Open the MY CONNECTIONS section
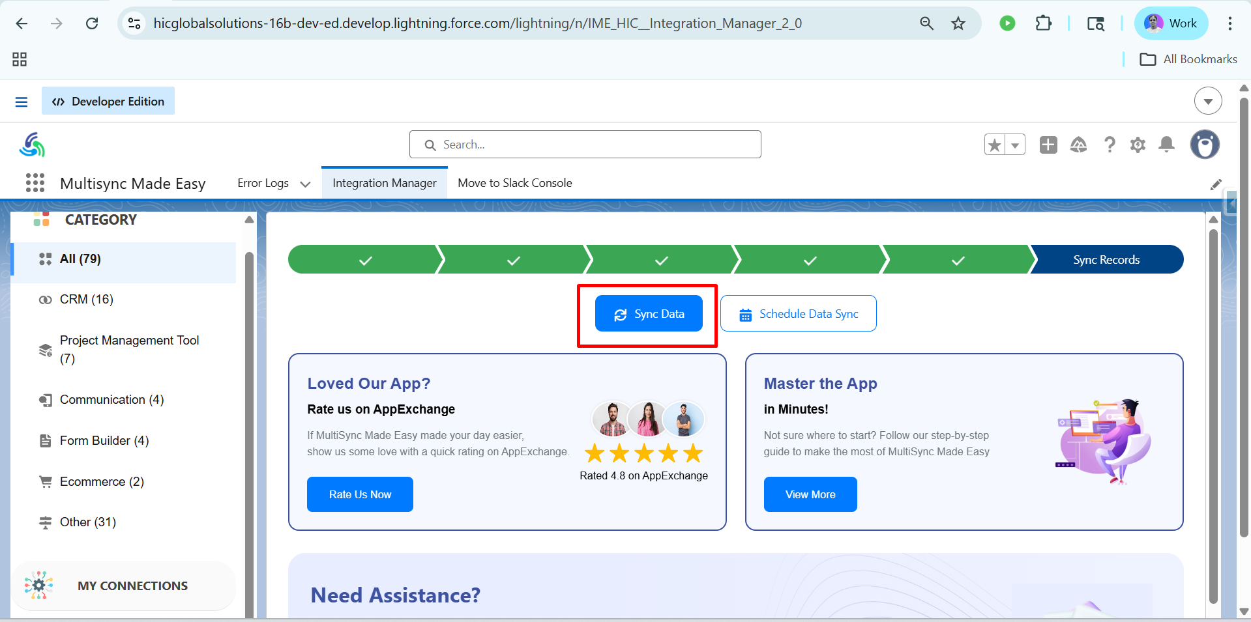This screenshot has width=1251, height=622. [x=124, y=586]
